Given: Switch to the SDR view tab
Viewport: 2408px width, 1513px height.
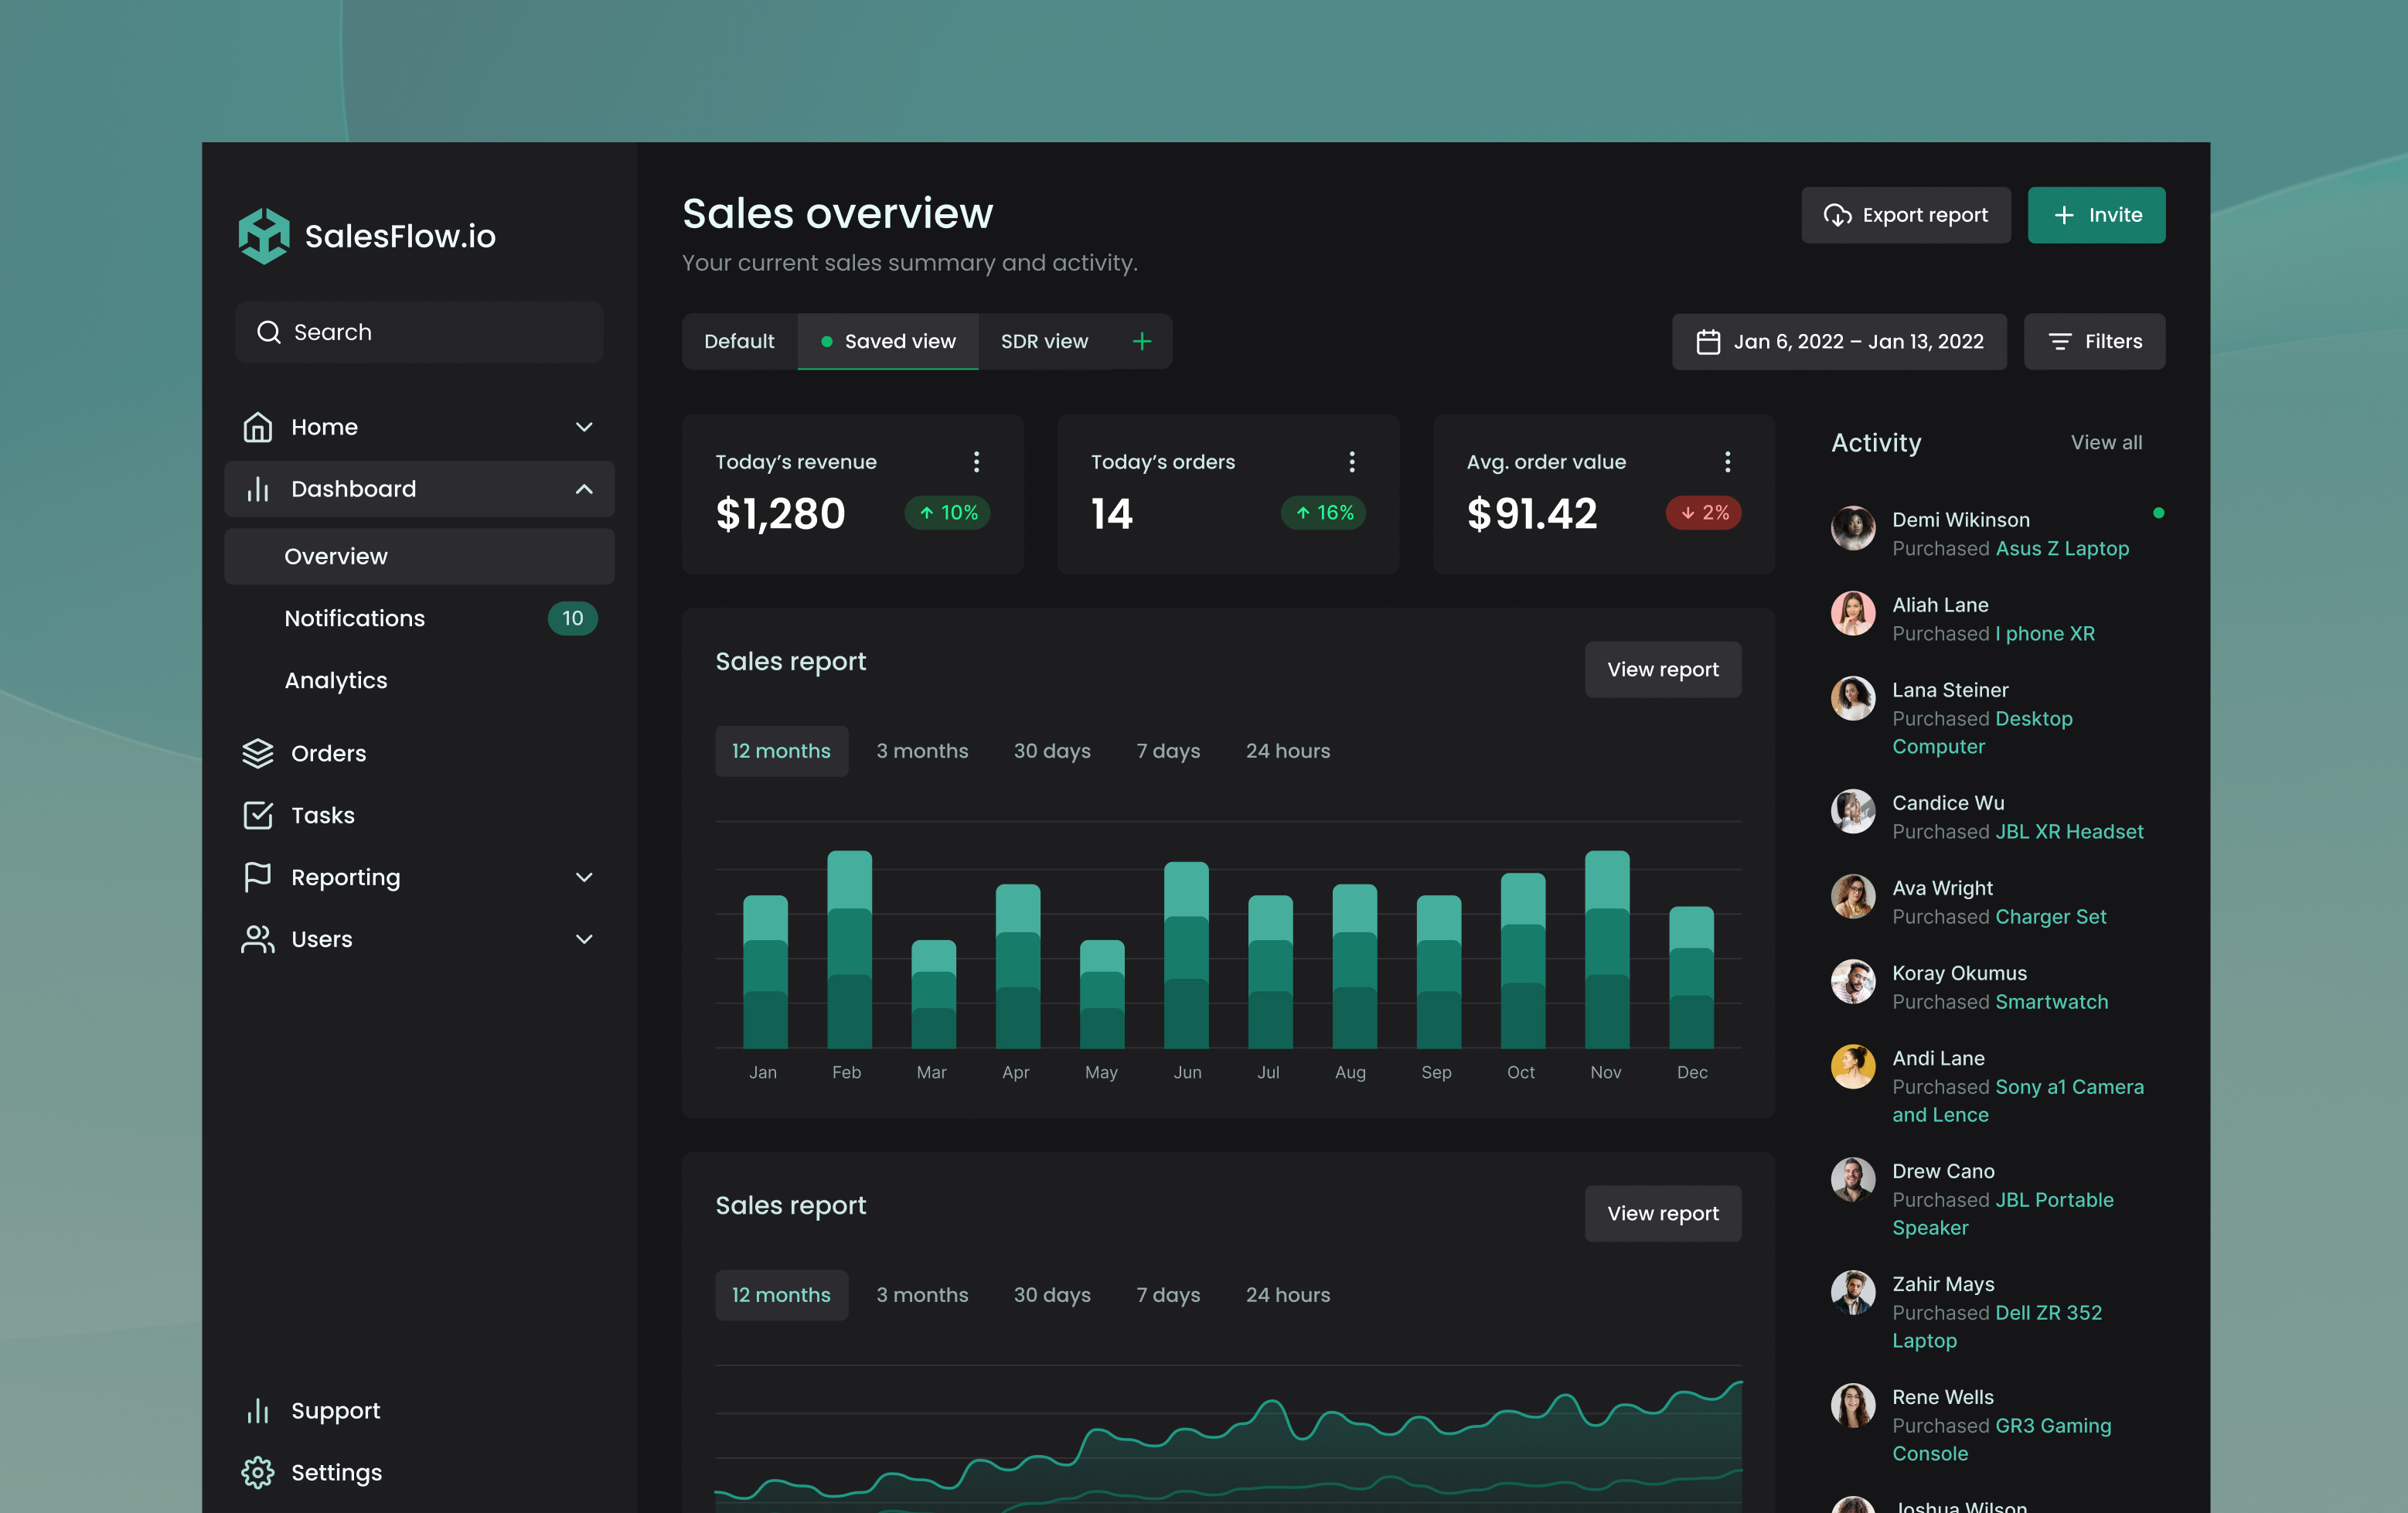Looking at the screenshot, I should coord(1043,341).
